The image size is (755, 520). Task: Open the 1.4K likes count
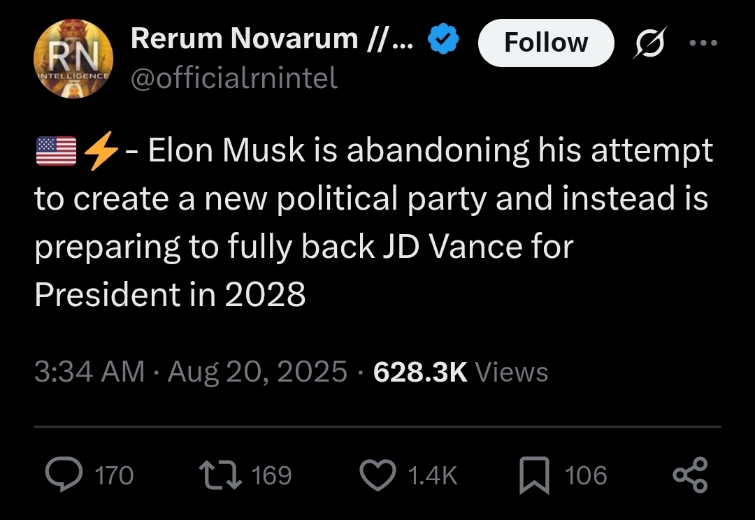coord(432,475)
